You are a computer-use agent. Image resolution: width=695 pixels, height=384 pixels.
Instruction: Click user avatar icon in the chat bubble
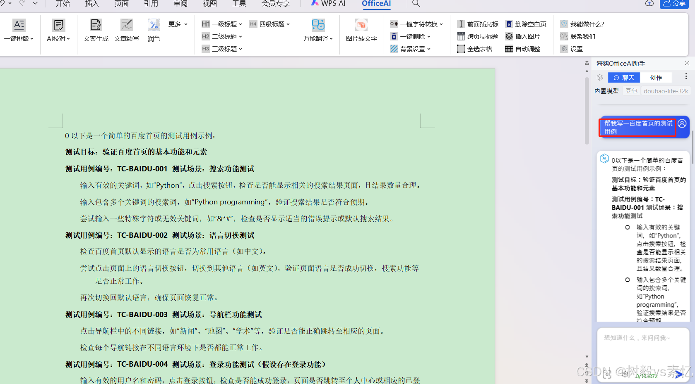682,123
